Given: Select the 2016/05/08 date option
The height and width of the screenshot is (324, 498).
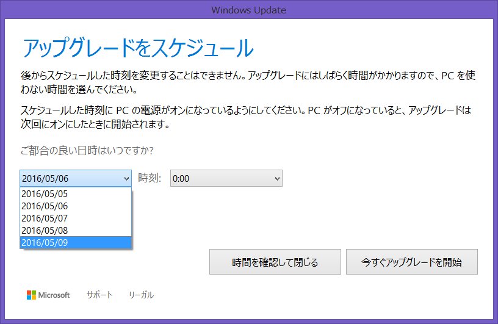Looking at the screenshot, I should (x=76, y=230).
